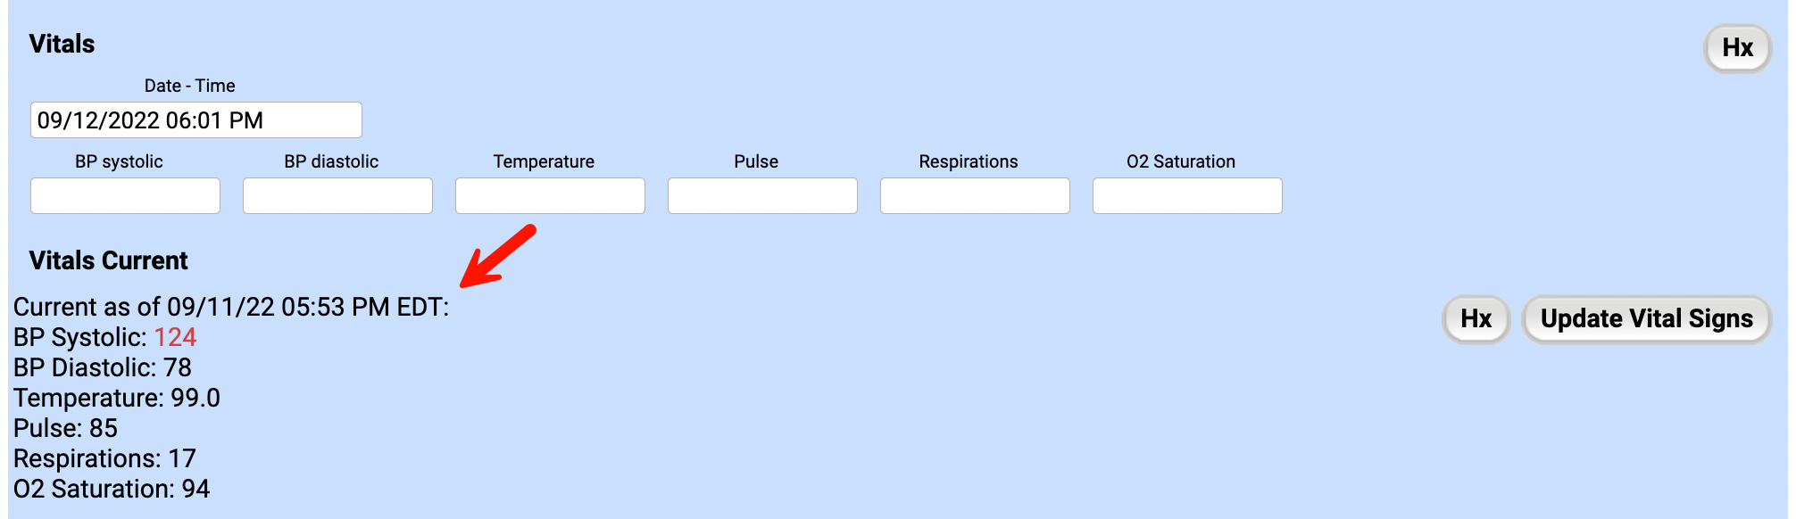Select the Respirations: 17 reading

point(104,459)
